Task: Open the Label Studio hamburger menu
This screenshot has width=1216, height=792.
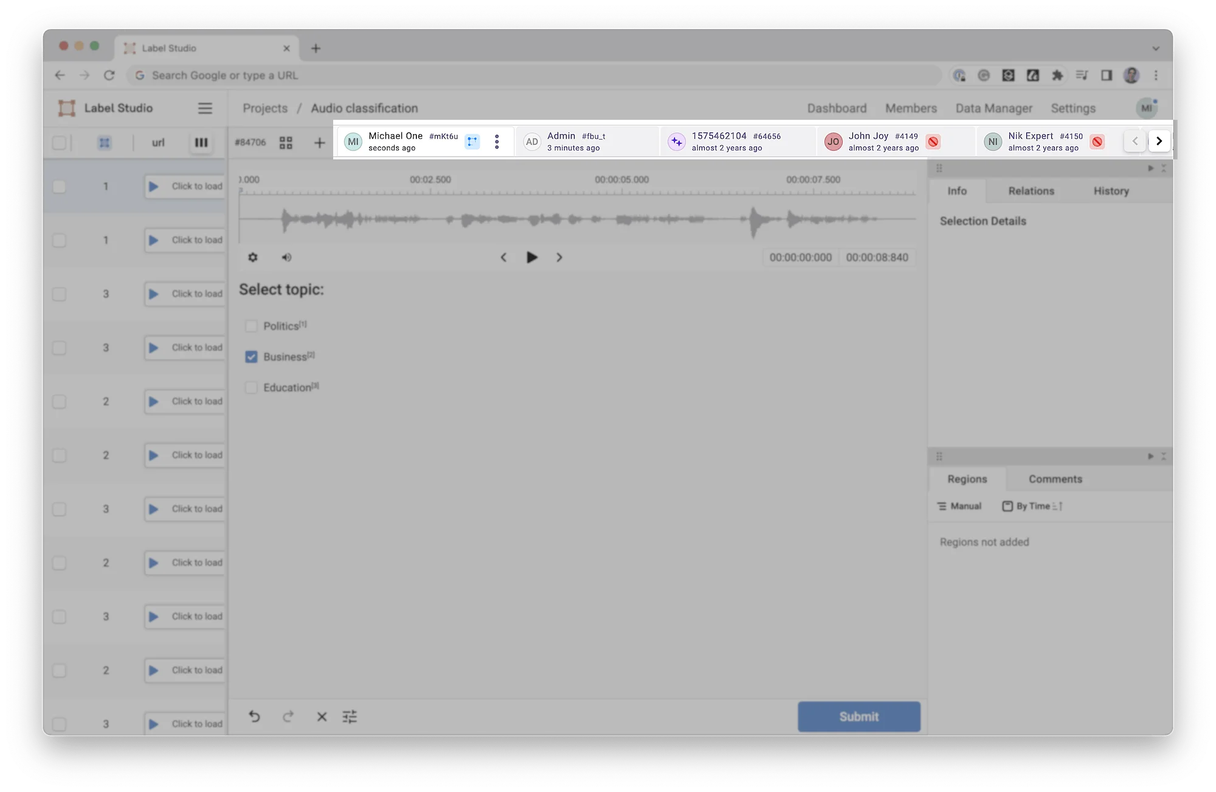Action: [x=205, y=108]
